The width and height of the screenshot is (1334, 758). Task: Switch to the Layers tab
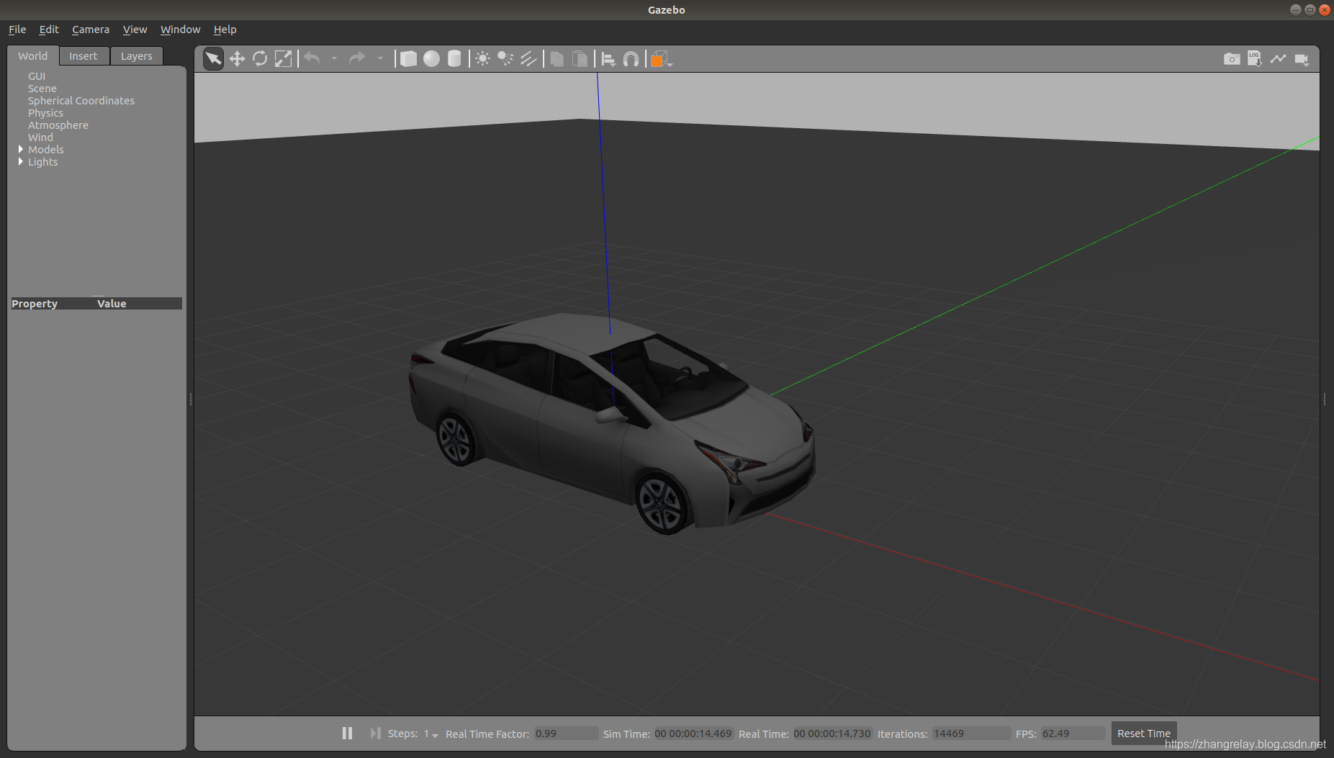137,56
